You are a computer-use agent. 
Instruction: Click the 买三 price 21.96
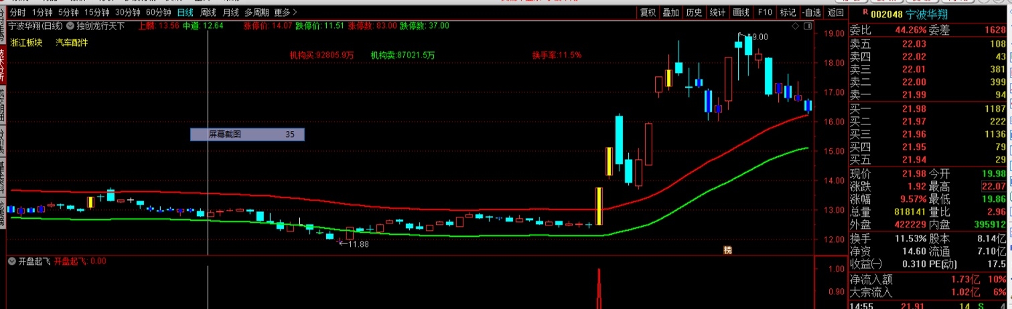(x=914, y=134)
